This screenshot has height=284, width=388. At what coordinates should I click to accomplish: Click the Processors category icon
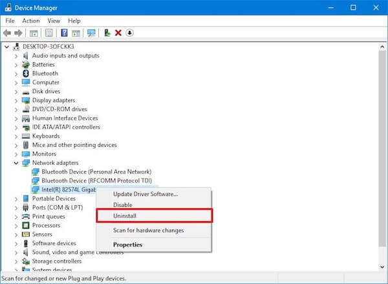click(x=26, y=225)
